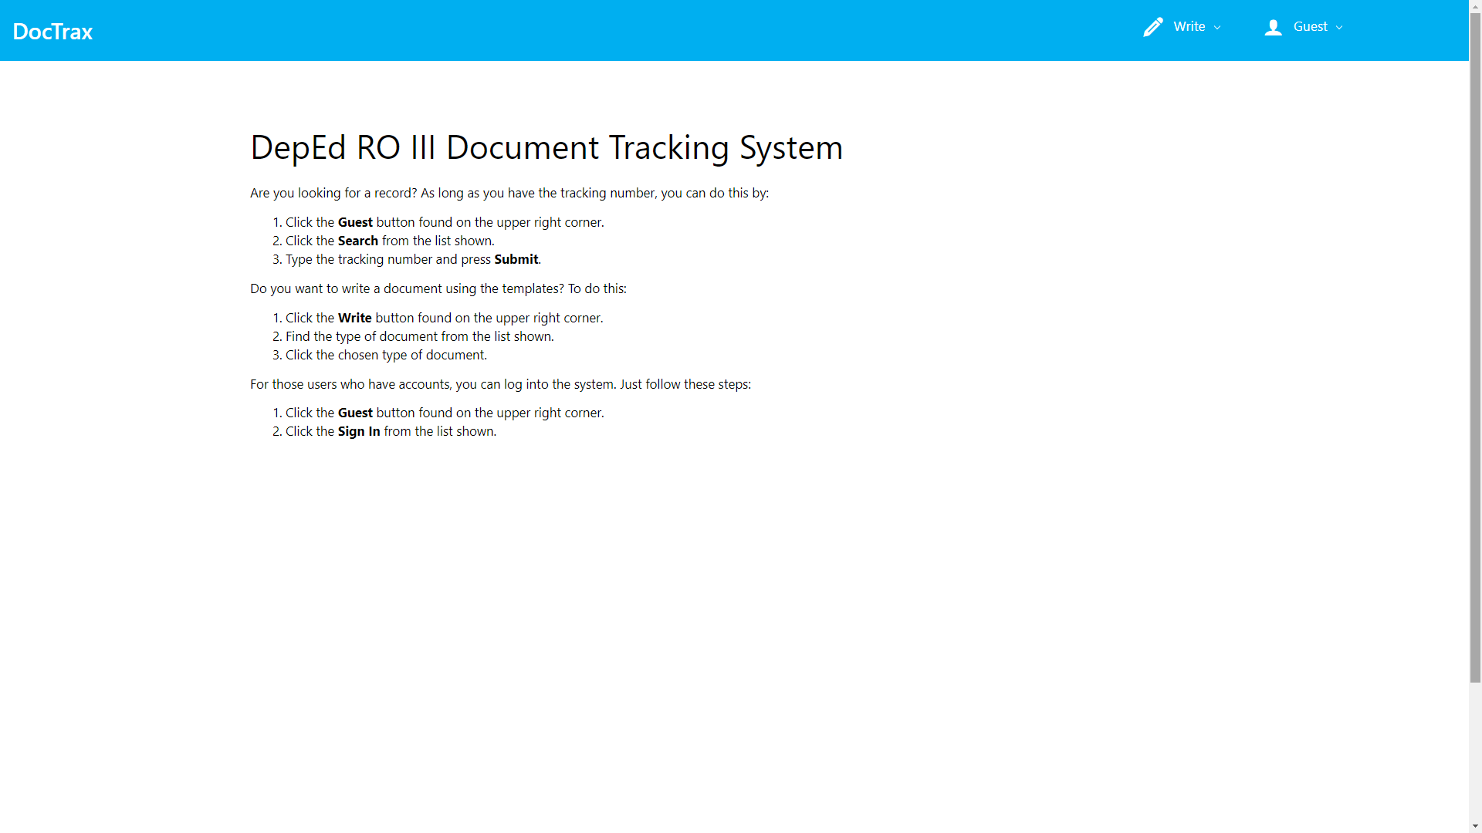The width and height of the screenshot is (1482, 833).
Task: Expand the chevron next to Write
Action: click(1217, 28)
